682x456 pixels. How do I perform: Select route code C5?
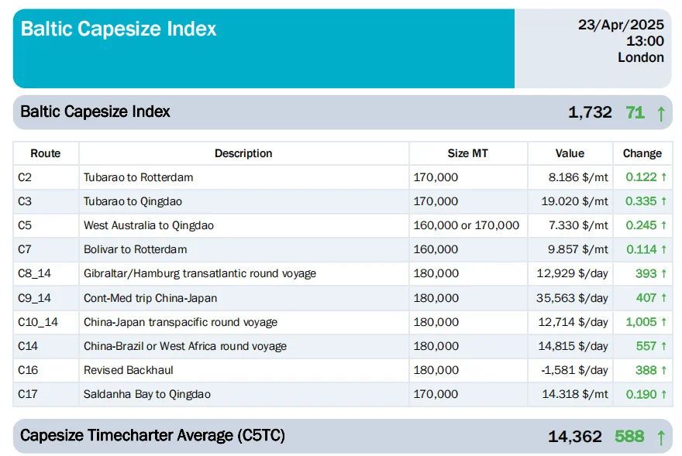[25, 225]
